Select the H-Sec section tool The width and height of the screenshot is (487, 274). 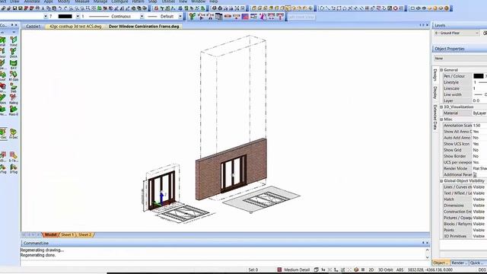point(14,134)
